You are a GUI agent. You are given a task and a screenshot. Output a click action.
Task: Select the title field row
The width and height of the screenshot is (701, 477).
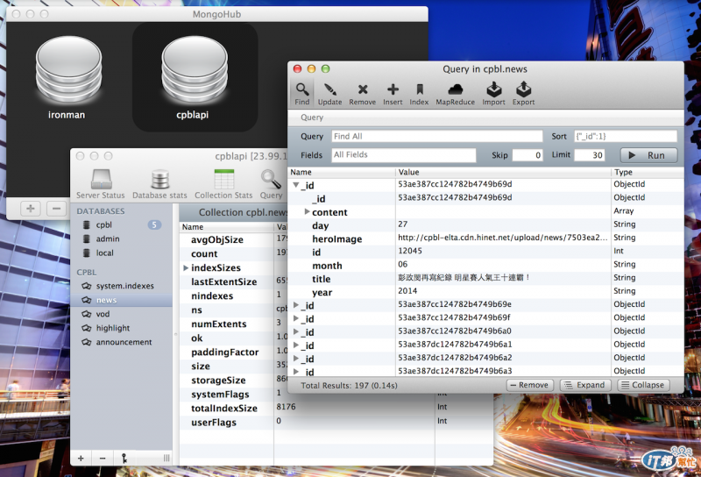point(486,278)
